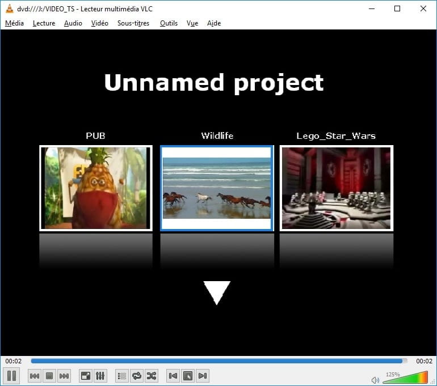Click the 'PUB' caption text

pos(95,136)
